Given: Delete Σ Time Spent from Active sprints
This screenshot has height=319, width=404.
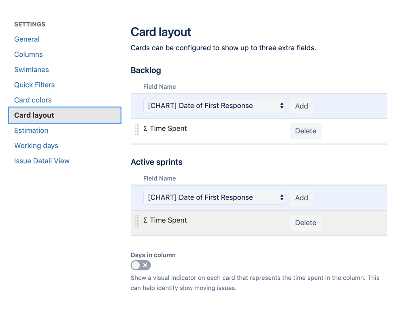Looking at the screenshot, I should point(306,223).
